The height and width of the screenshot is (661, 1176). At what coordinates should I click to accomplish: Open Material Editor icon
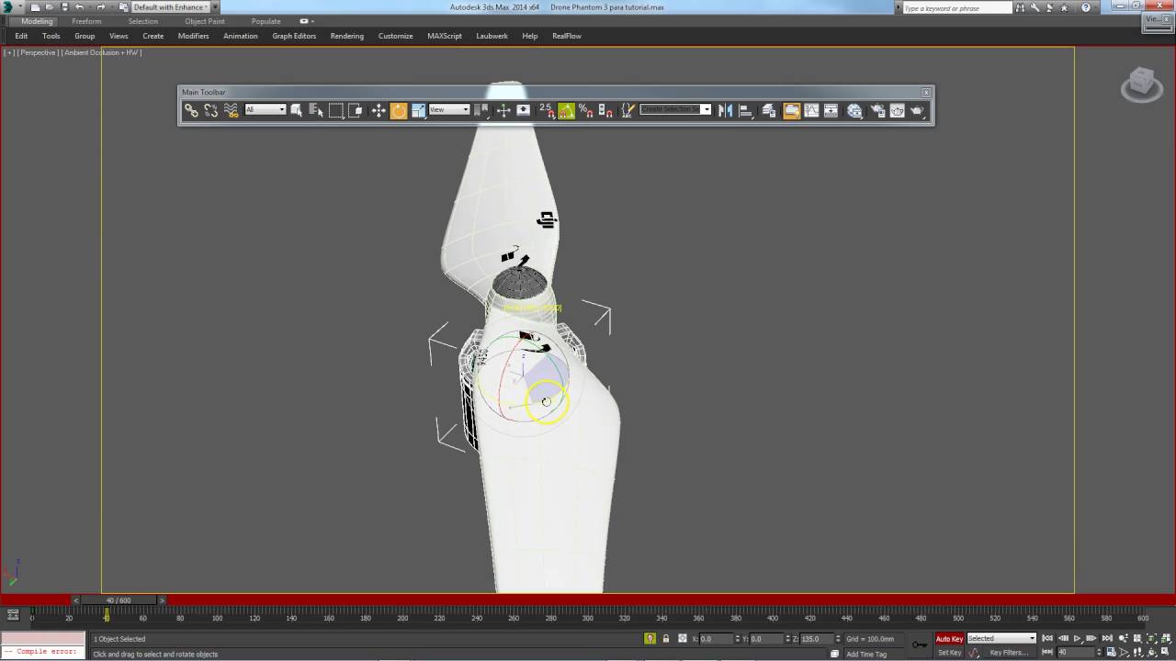pyautogui.click(x=854, y=110)
